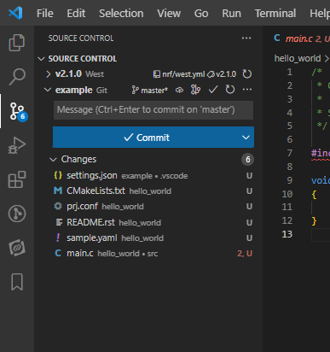Click the checkmark commit icon in example row

[213, 90]
